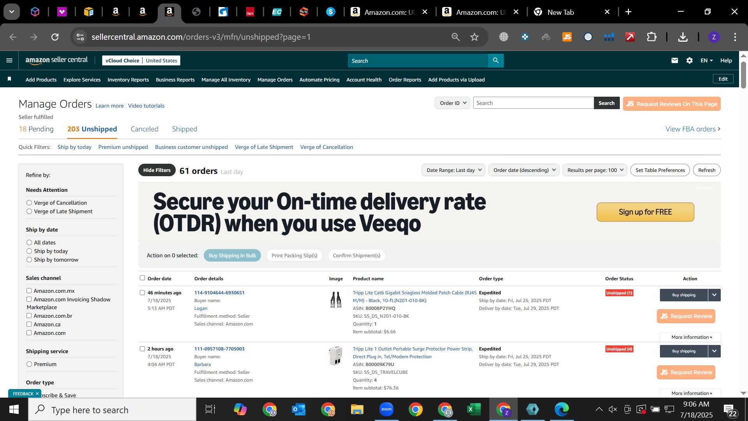Viewport: 748px width, 421px height.
Task: Click the Windows Start button
Action: click(x=14, y=409)
